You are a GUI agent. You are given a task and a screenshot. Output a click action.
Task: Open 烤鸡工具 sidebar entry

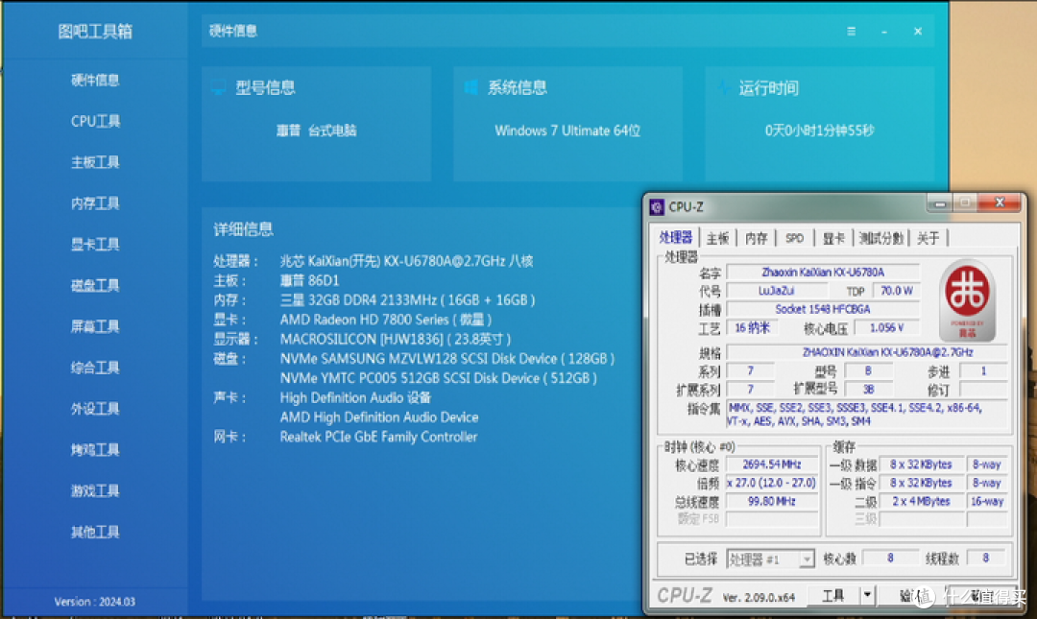click(95, 450)
